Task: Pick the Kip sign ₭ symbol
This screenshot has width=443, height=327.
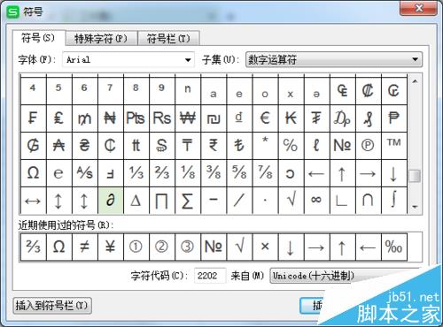Action: pos(291,118)
